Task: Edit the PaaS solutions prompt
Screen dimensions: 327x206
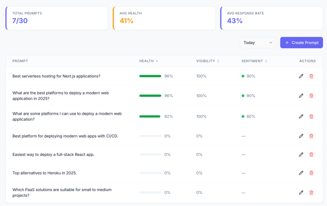Action: click(x=301, y=192)
